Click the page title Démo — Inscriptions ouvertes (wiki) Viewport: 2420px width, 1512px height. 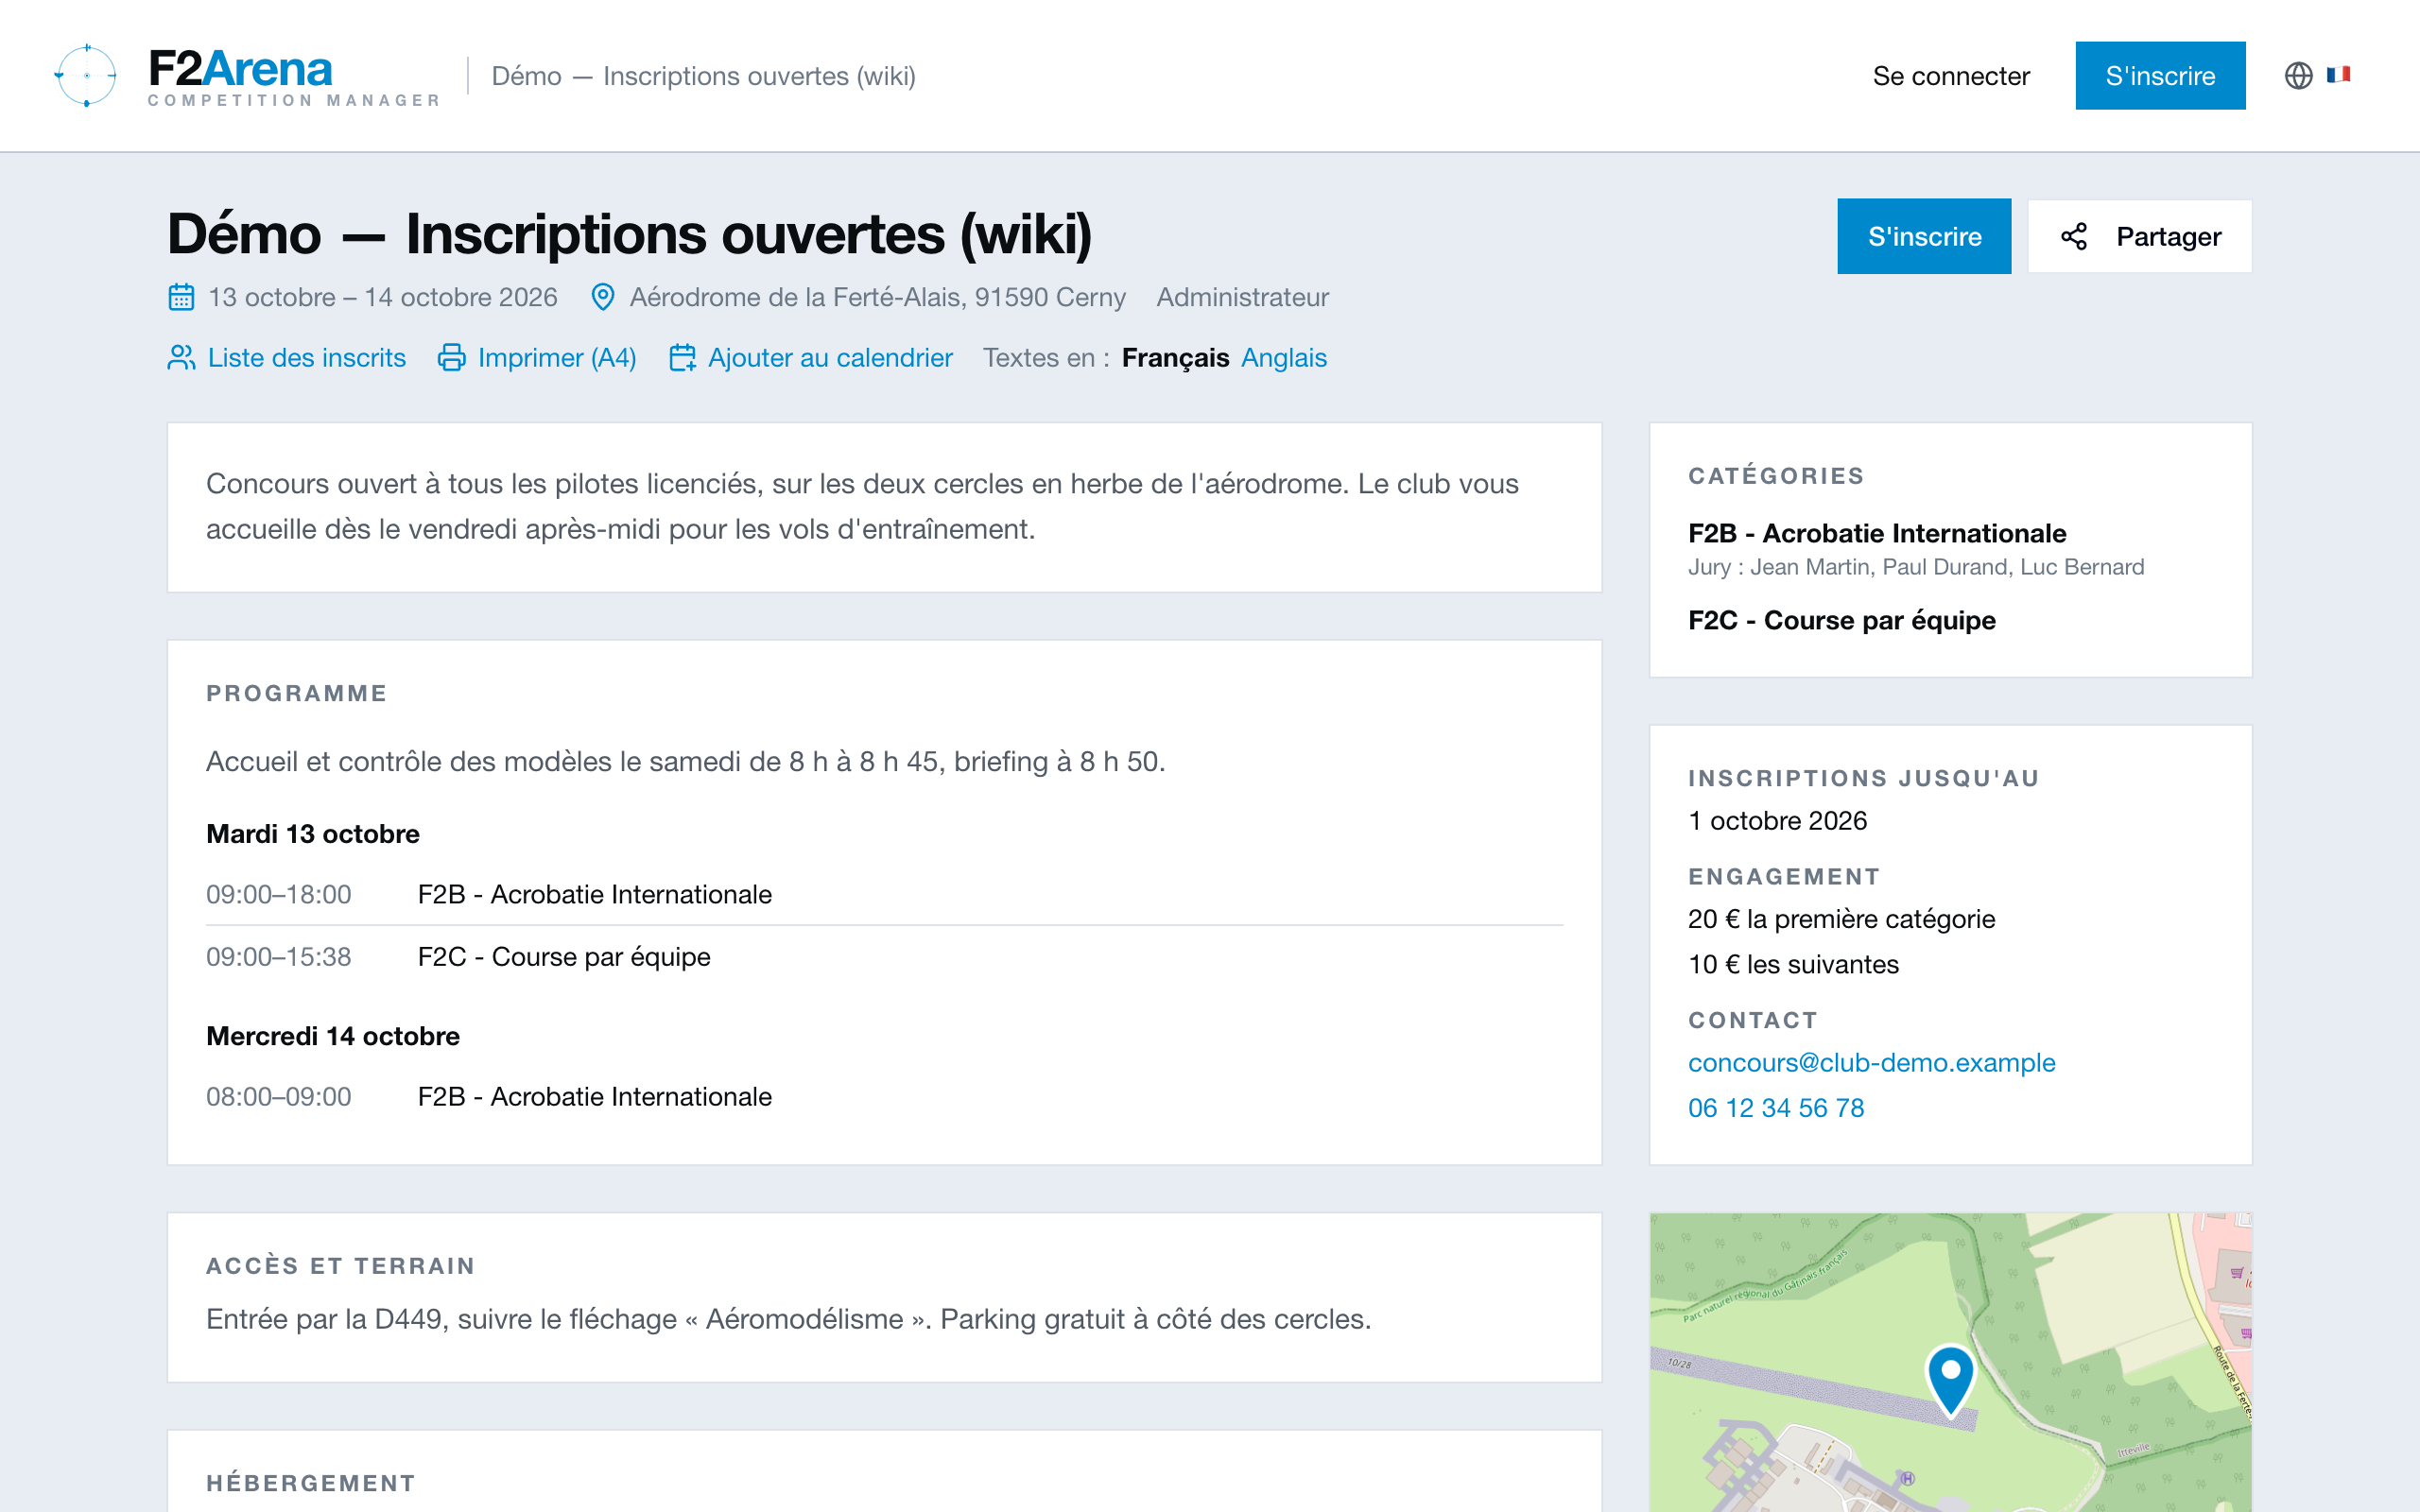point(629,234)
